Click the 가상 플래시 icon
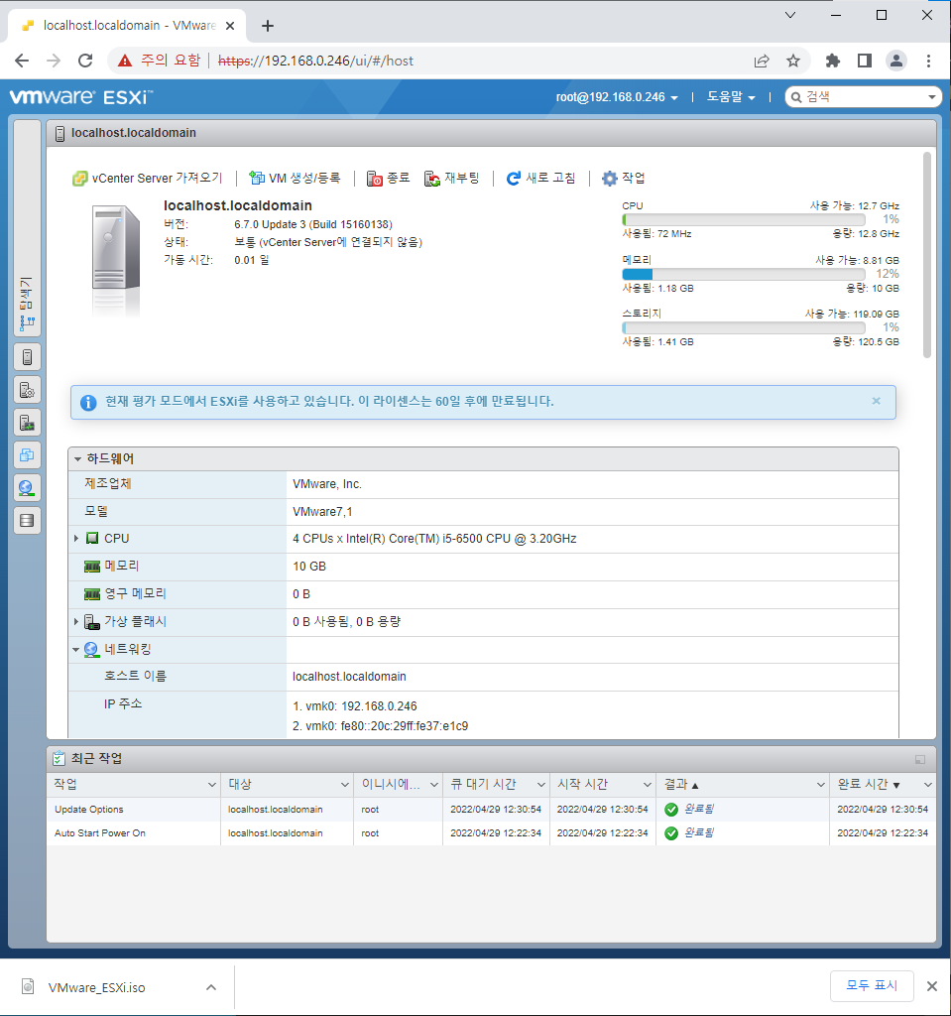The width and height of the screenshot is (951, 1016). (x=92, y=622)
